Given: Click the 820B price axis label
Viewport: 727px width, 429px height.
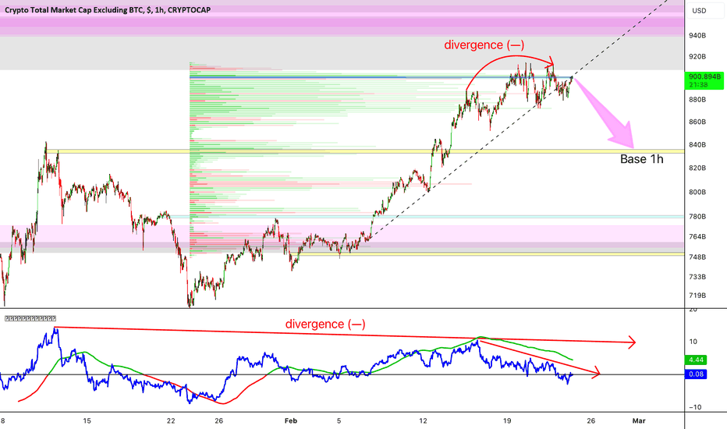Looking at the screenshot, I should 697,168.
